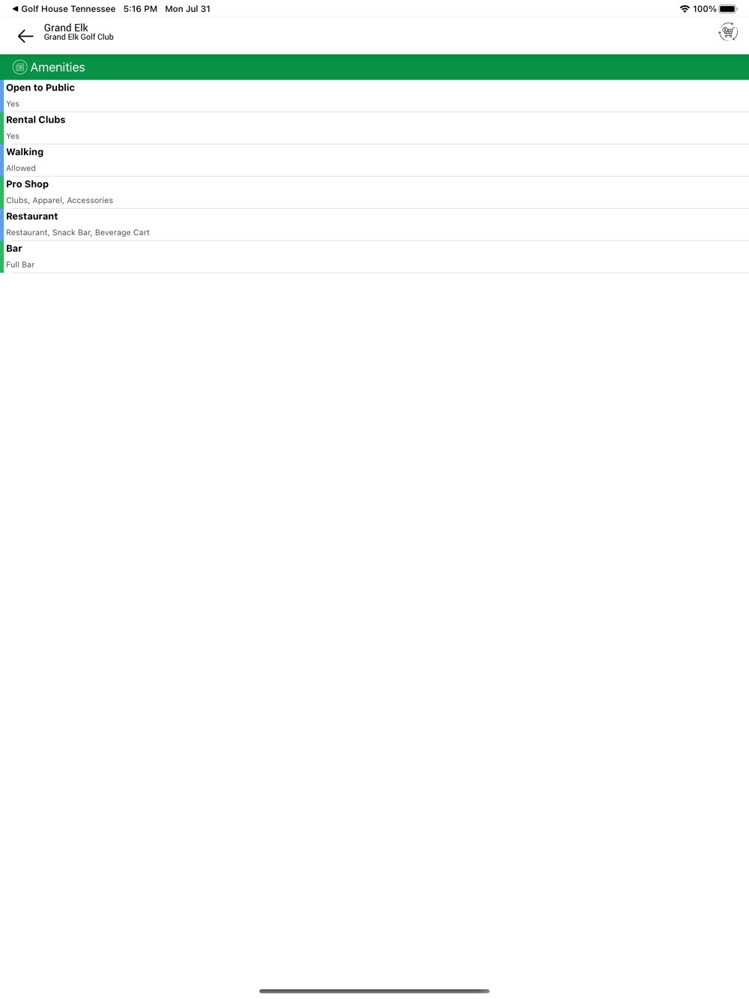Image resolution: width=749 pixels, height=999 pixels.
Task: Open the Restaurant amenity row
Action: 374,225
